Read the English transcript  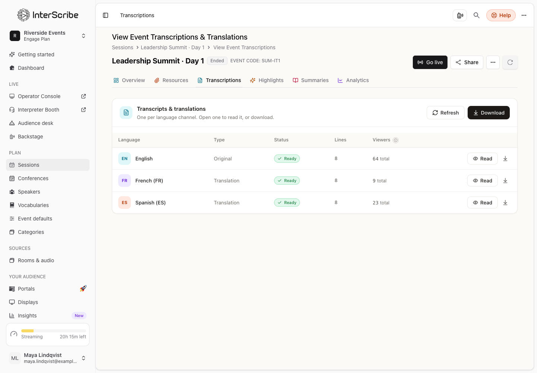483,159
